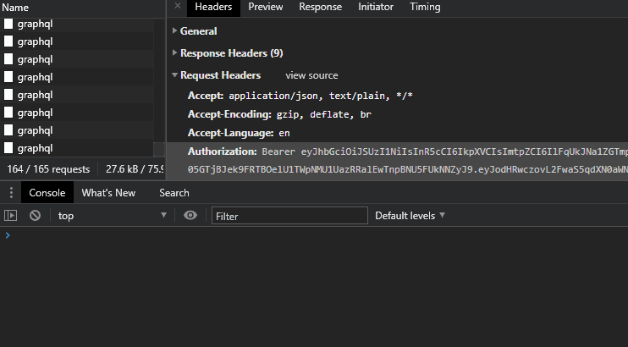Switch to the Headers tab

[x=213, y=8]
